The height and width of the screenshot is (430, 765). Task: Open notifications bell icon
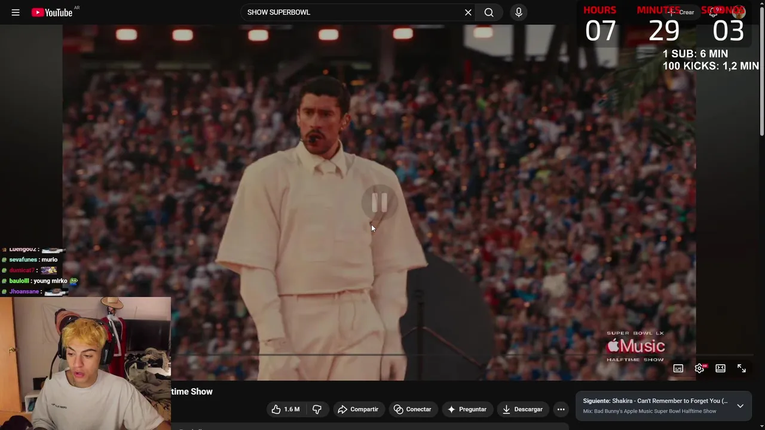coord(714,12)
